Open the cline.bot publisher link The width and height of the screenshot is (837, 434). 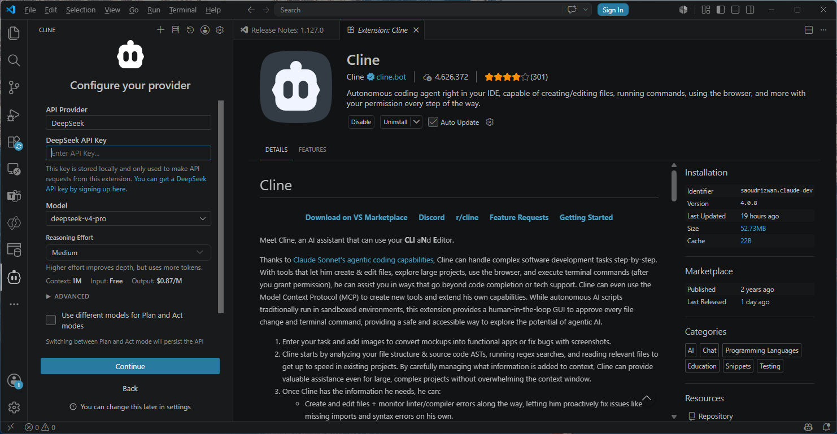(x=391, y=77)
